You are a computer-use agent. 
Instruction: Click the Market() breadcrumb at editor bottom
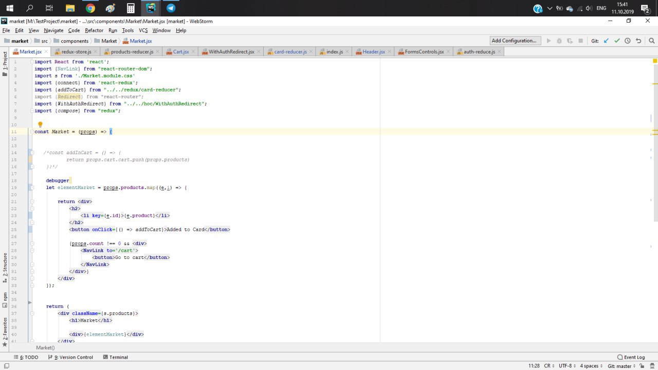[x=45, y=348]
